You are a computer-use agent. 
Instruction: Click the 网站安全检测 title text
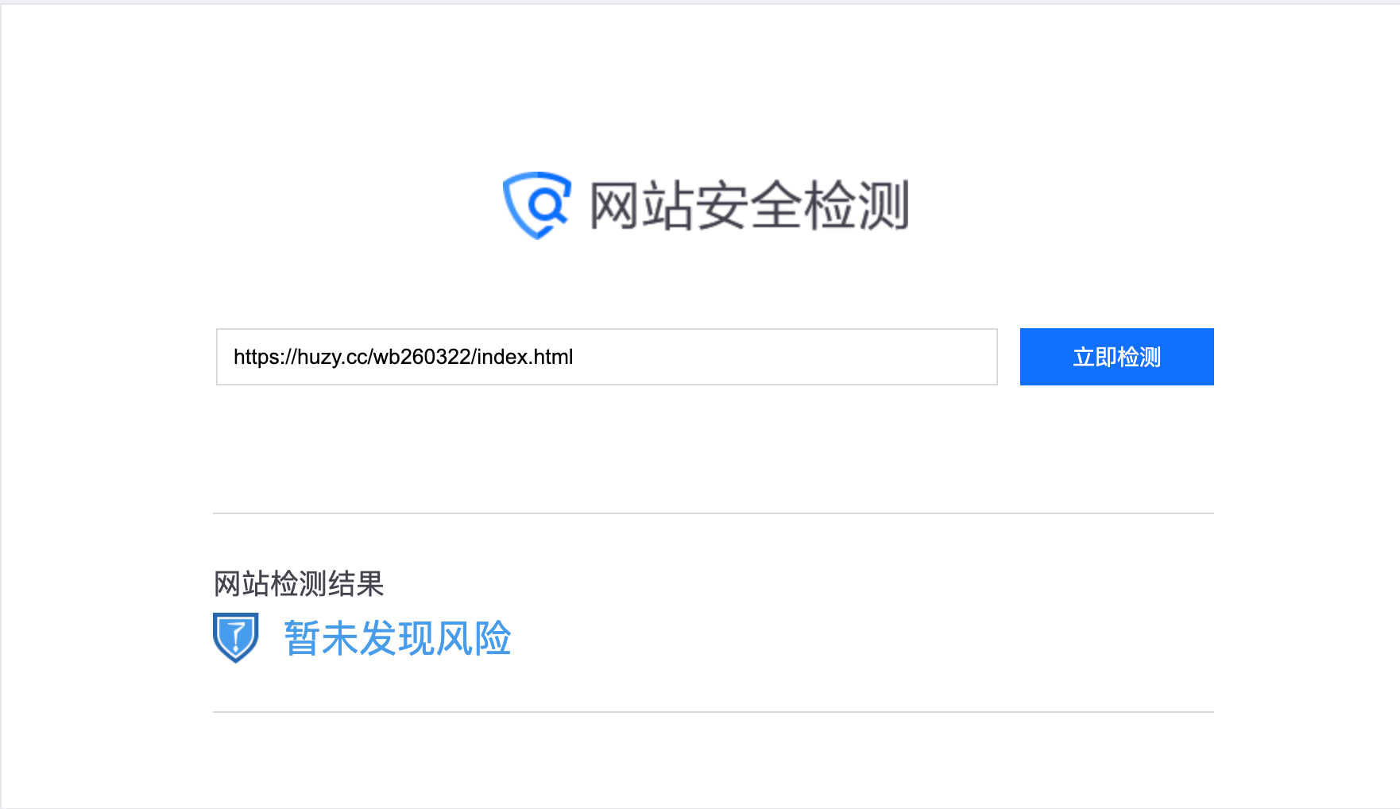tap(749, 206)
